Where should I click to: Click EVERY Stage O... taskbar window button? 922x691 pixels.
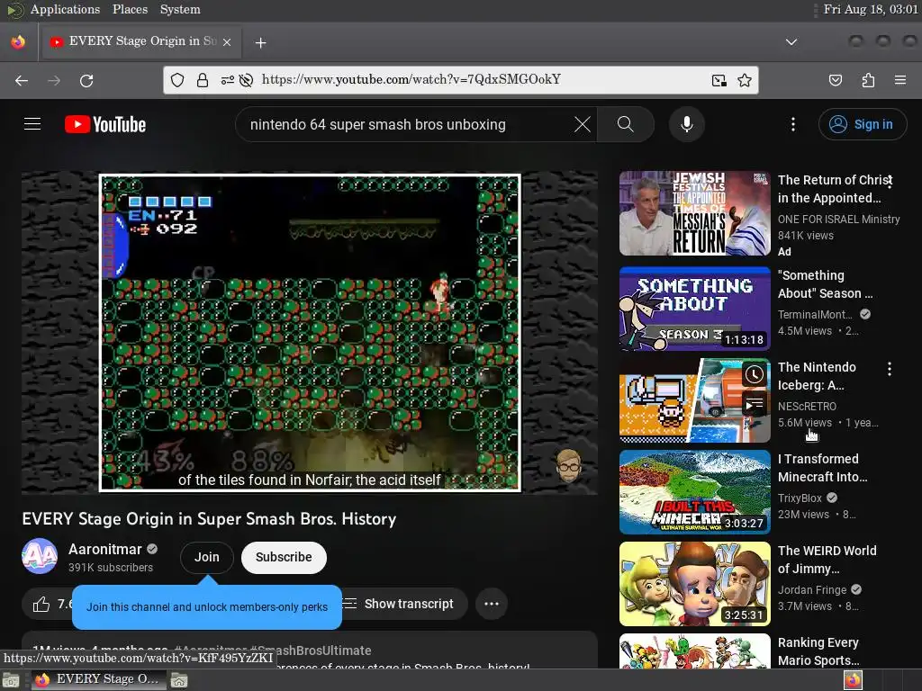pos(97,680)
